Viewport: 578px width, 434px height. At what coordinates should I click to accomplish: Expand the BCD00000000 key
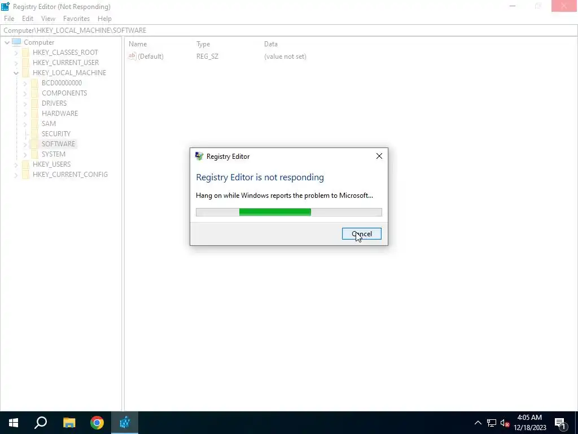(25, 83)
